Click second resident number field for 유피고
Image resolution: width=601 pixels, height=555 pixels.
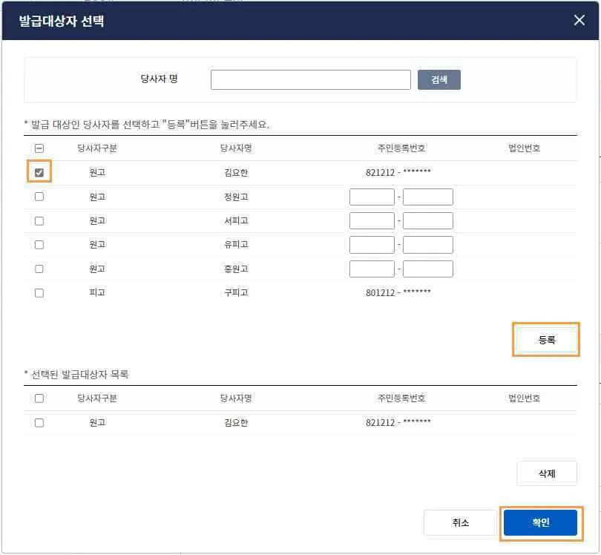click(x=428, y=245)
